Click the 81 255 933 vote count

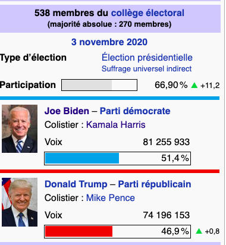pos(166,142)
